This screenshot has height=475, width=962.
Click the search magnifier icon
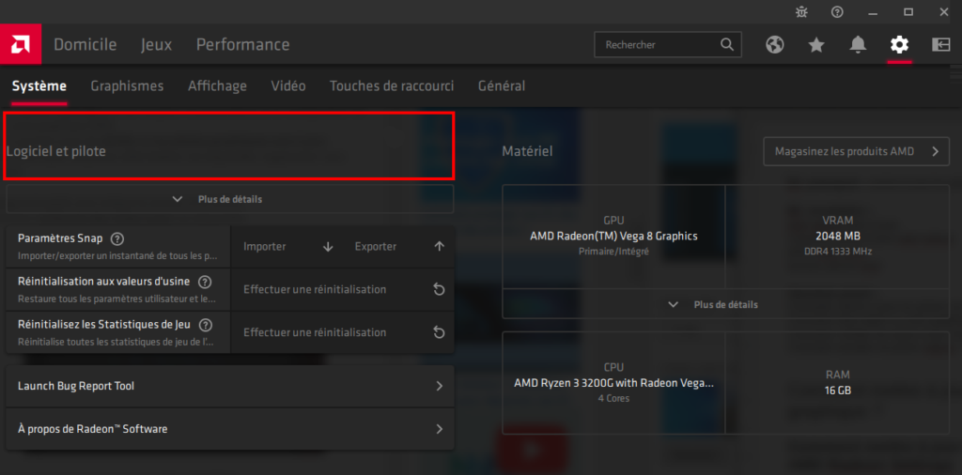click(x=726, y=45)
